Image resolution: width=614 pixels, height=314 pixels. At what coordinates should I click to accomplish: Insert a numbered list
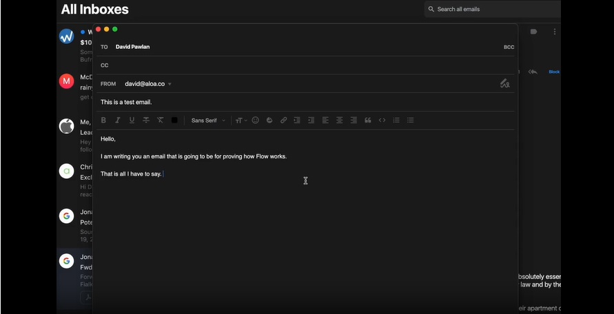396,121
